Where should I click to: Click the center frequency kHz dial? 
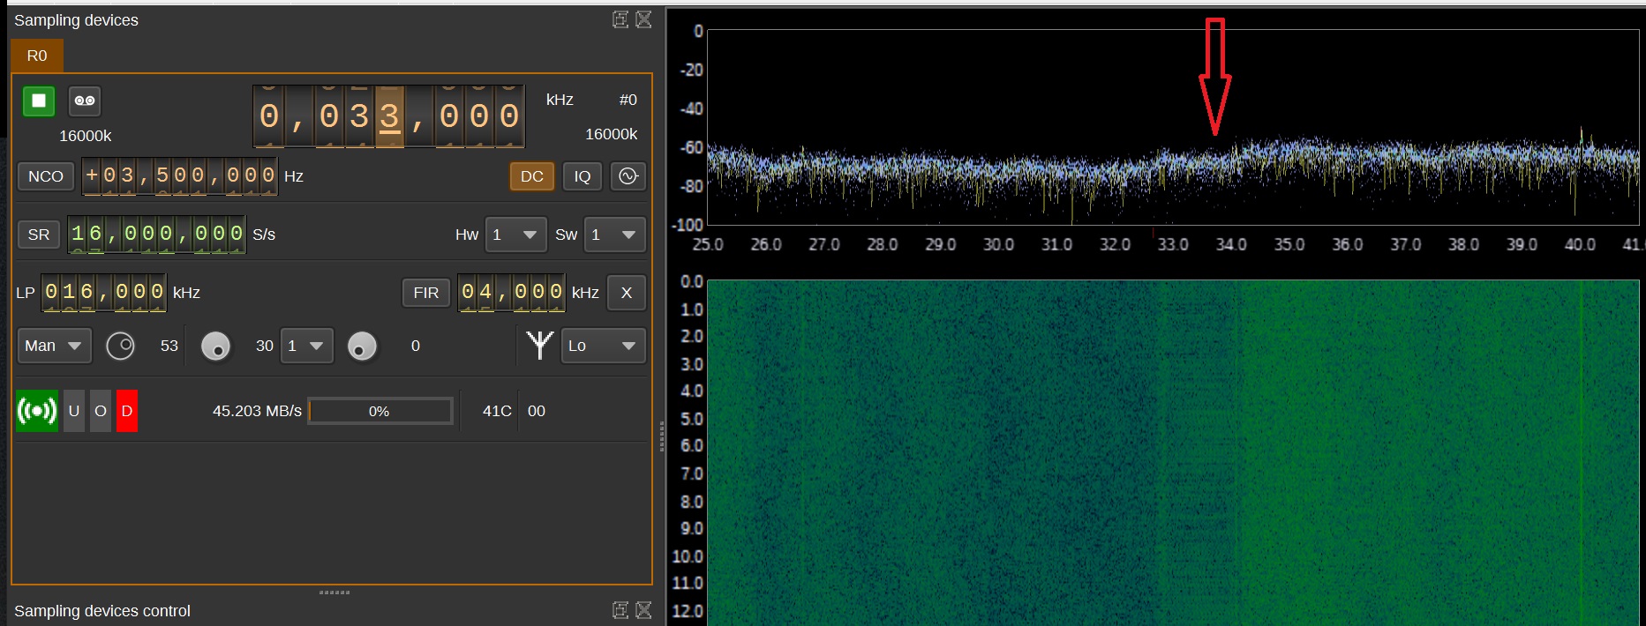tap(388, 116)
